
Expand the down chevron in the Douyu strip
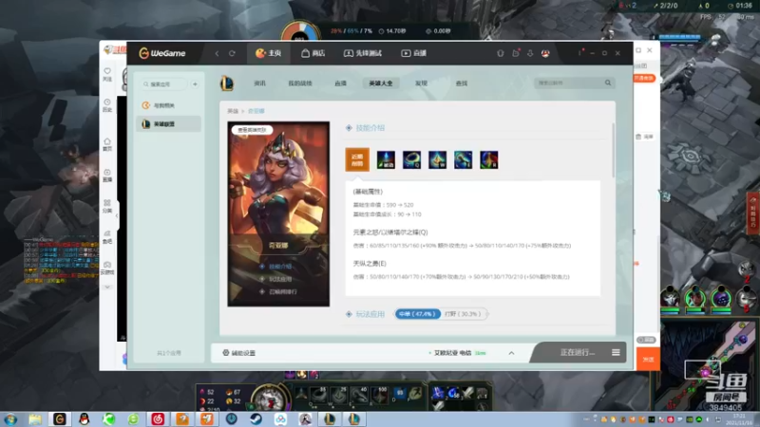(x=107, y=288)
